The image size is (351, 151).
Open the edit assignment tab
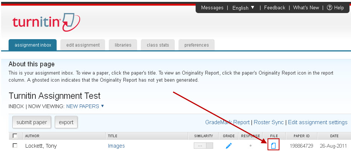[x=83, y=45]
